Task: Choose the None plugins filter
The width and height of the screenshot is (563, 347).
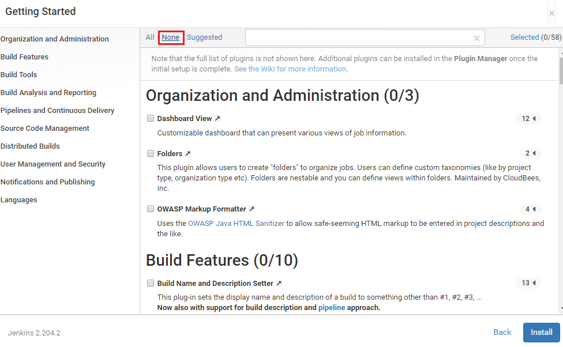Action: click(171, 37)
